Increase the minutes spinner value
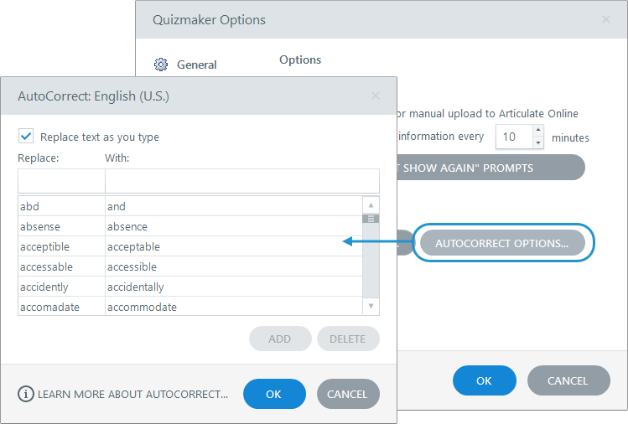The height and width of the screenshot is (424, 628). 537,132
